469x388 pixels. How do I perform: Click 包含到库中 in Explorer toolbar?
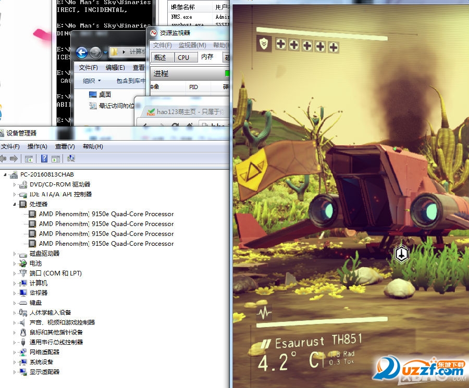click(131, 81)
